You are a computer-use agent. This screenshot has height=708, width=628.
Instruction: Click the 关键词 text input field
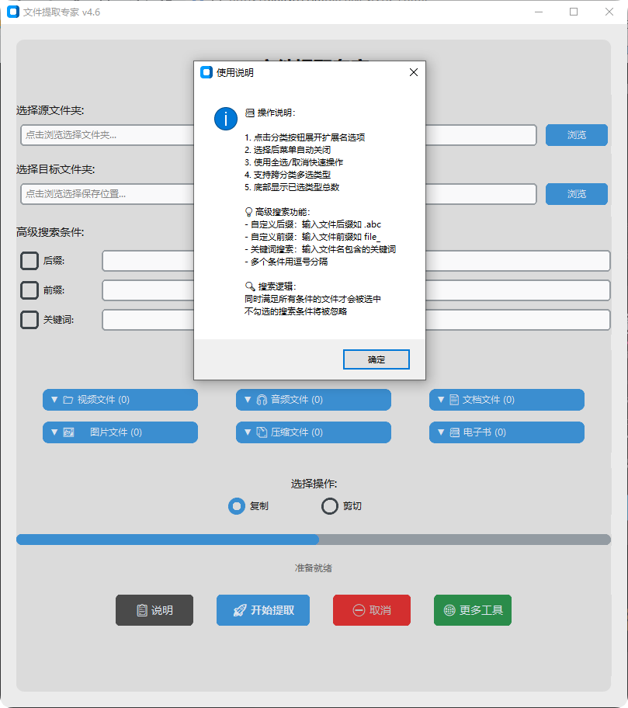click(x=356, y=320)
